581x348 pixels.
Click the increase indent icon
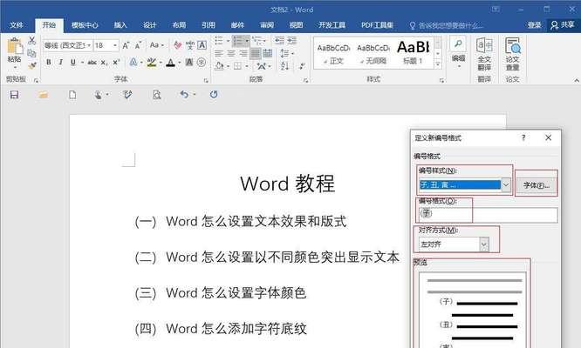[x=292, y=40]
